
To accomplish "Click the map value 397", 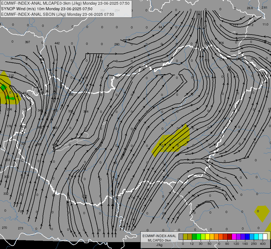I will [x=27, y=42].
